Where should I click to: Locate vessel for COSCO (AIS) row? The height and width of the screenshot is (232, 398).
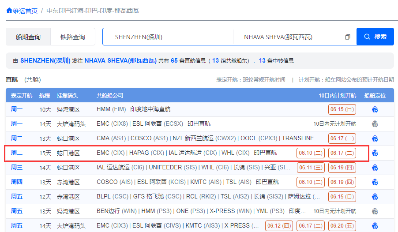coord(375,182)
